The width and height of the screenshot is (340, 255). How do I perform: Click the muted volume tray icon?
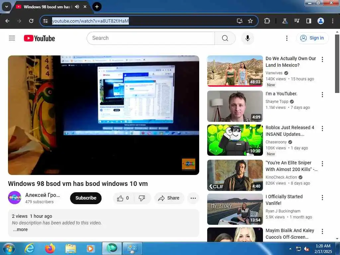tap(306, 249)
